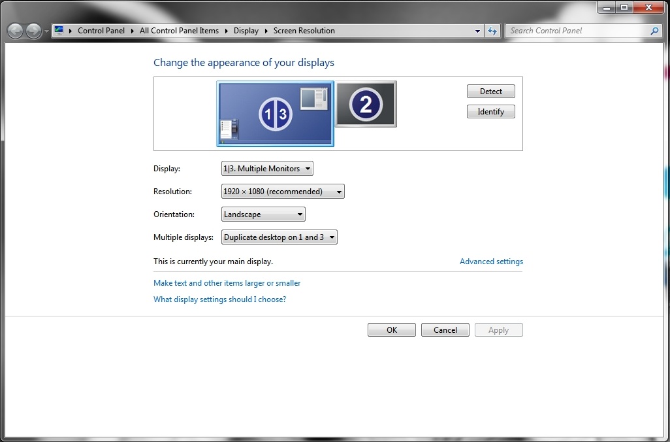This screenshot has height=442, width=670.
Task: Expand arrow after Control Panel breadcrumb
Action: (x=133, y=31)
